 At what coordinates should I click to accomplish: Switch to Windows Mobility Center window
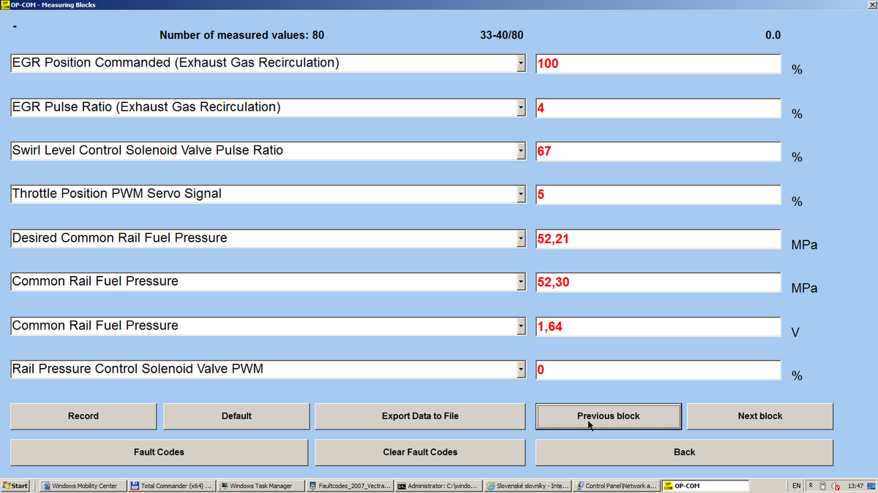click(x=80, y=486)
